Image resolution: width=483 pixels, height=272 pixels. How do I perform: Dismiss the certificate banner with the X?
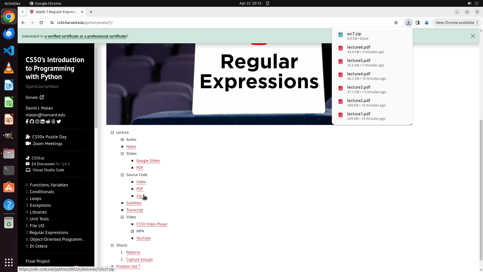[x=473, y=36]
